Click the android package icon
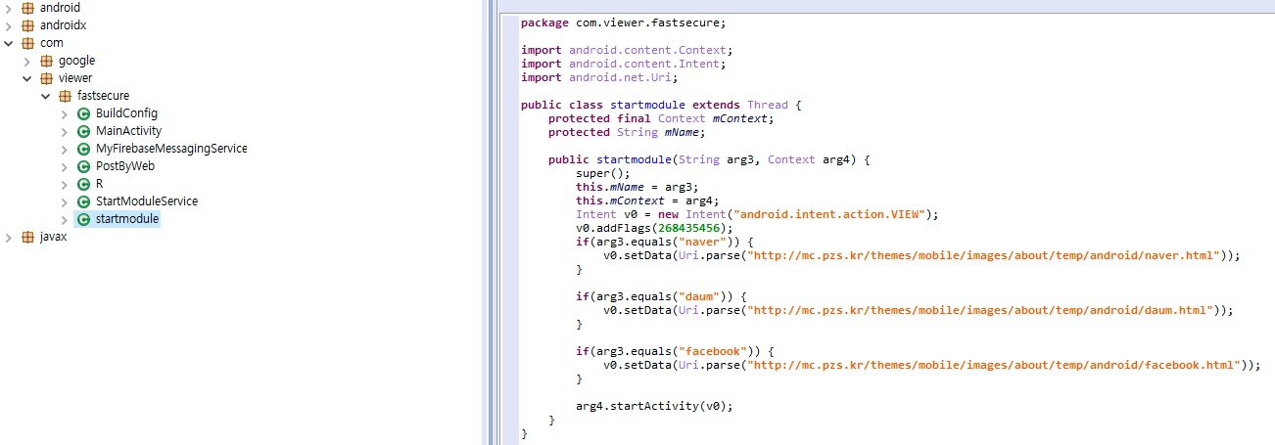 point(26,8)
